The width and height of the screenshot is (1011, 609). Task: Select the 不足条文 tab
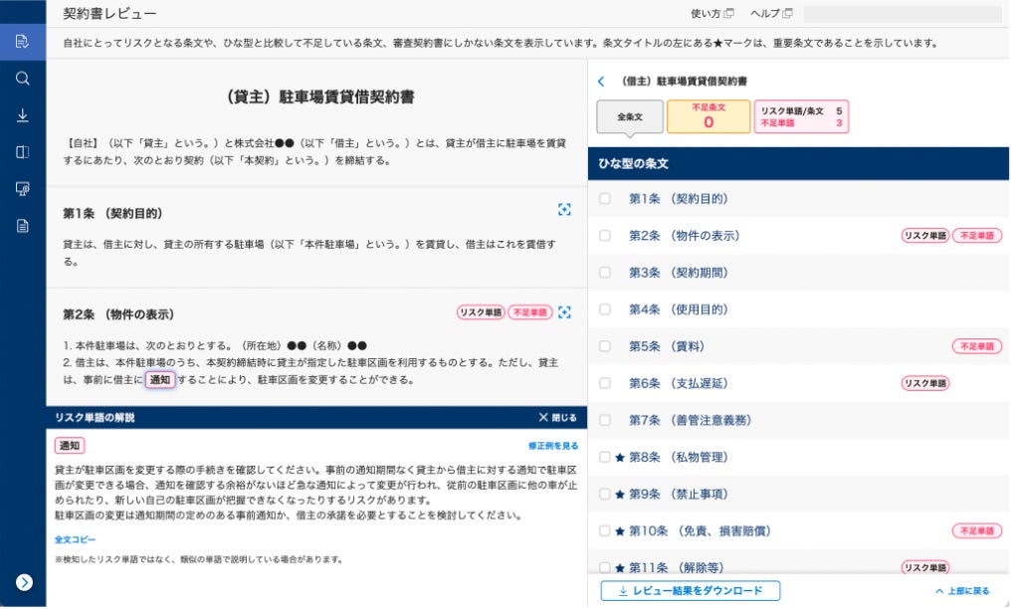(708, 117)
